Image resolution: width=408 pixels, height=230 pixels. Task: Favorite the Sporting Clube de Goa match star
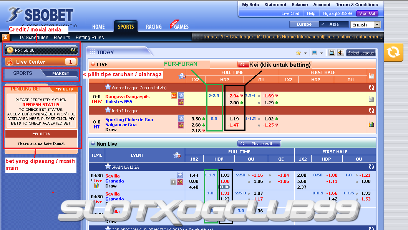[181, 118]
